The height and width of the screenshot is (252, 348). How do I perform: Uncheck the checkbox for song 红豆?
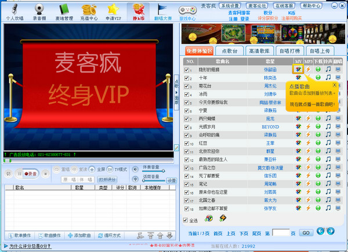187,143
